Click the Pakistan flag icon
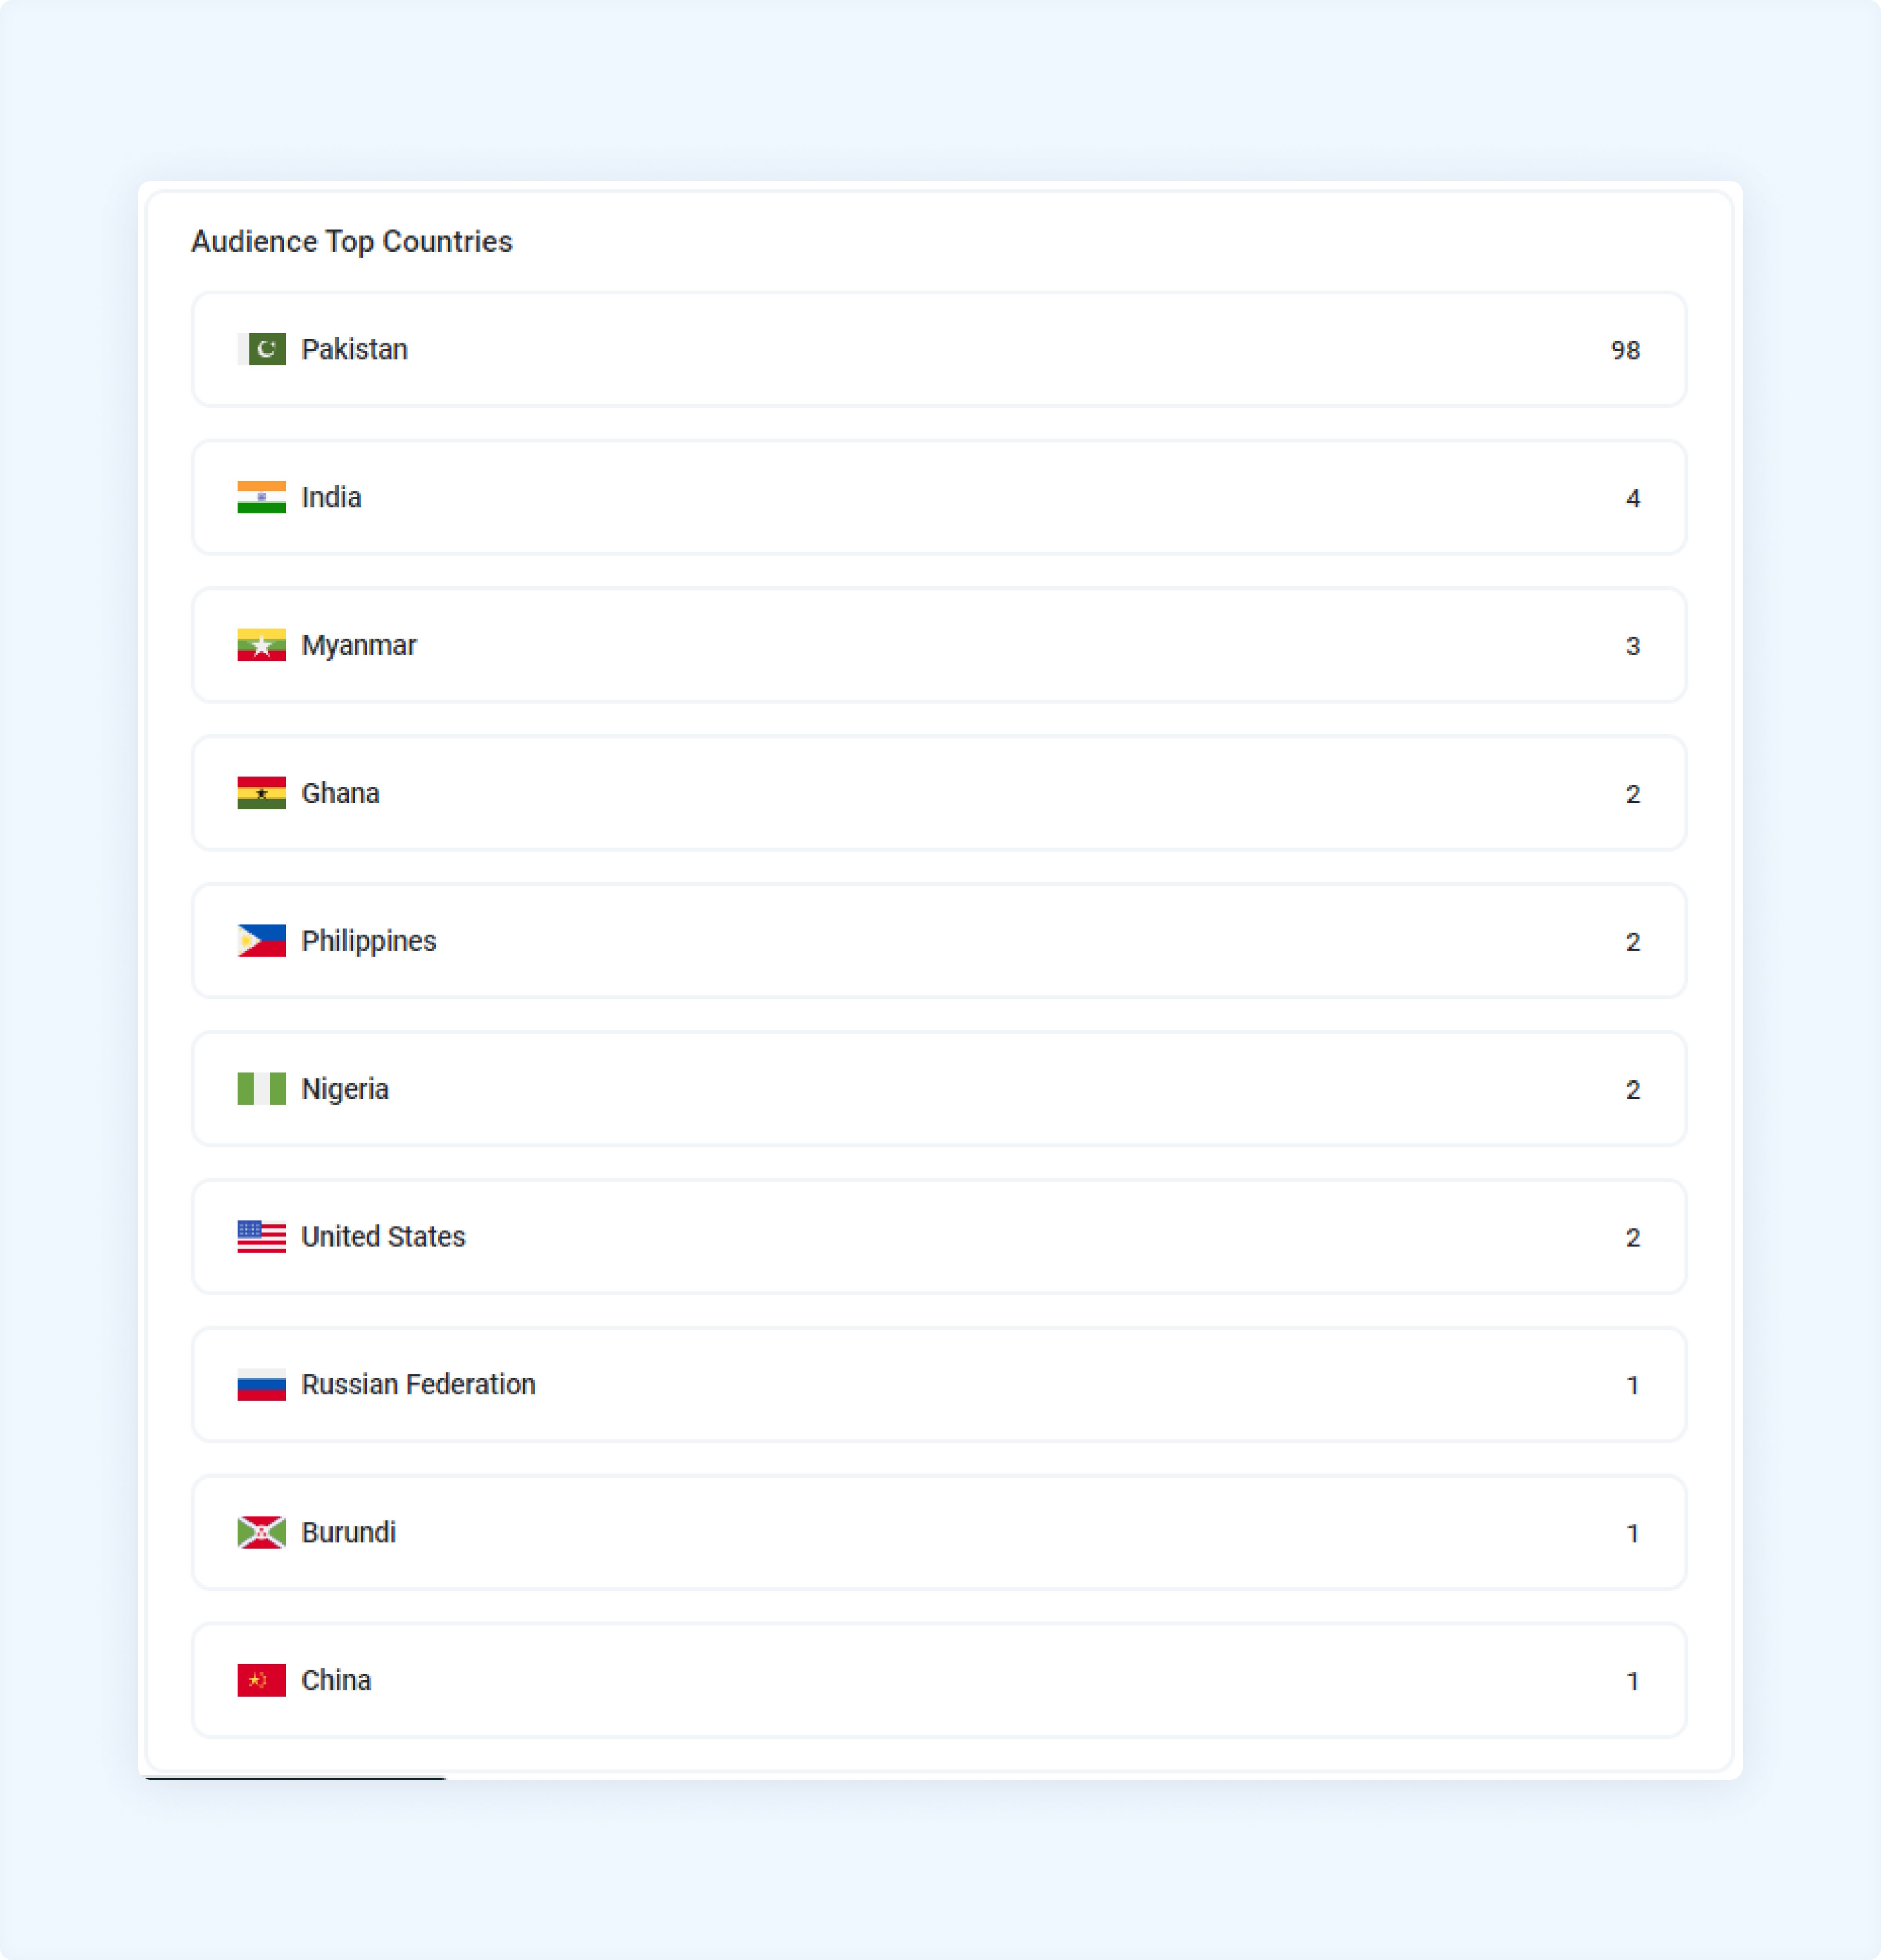 [261, 349]
